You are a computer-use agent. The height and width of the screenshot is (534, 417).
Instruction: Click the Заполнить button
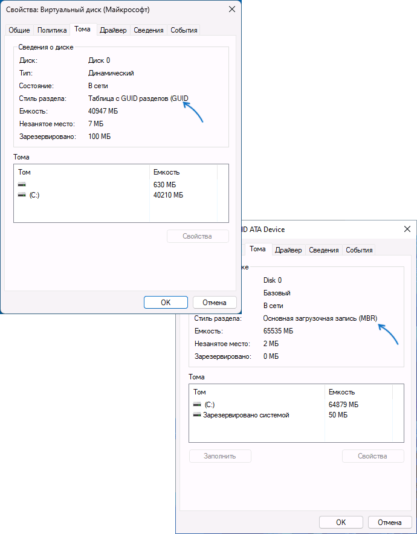point(220,456)
